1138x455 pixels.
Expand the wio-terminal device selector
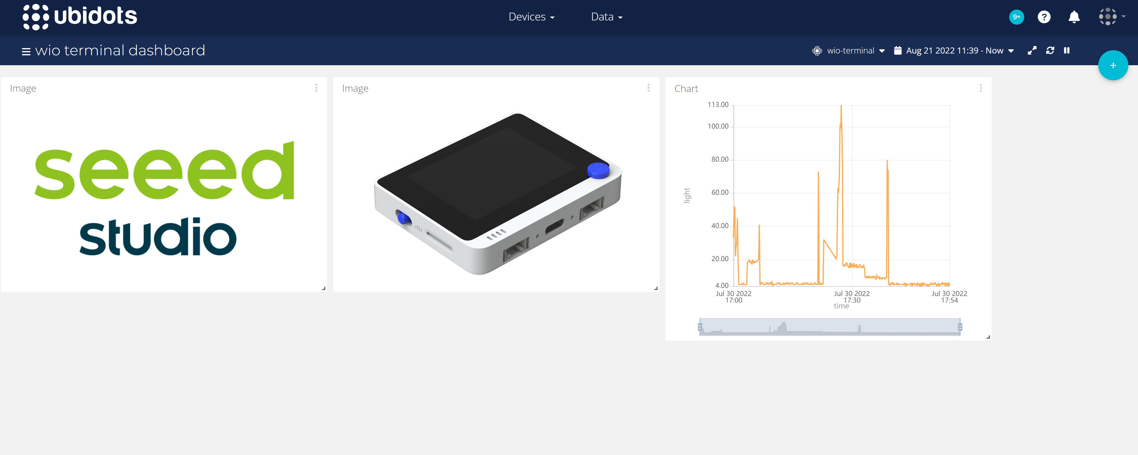tap(848, 51)
